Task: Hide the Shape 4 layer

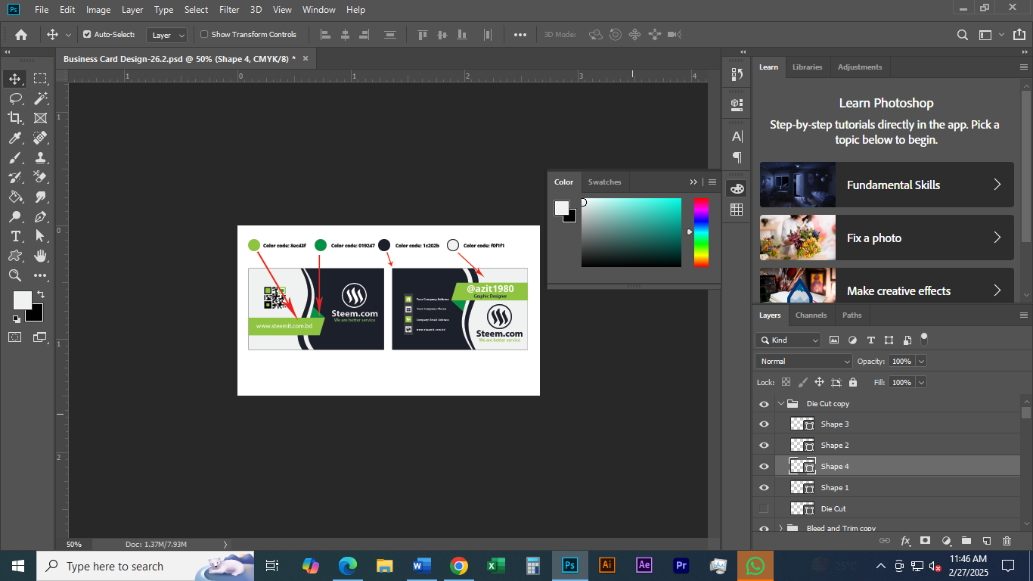Action: point(764,467)
